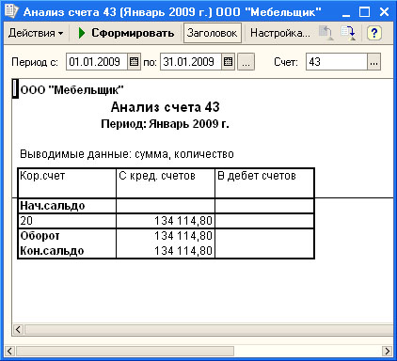The height and width of the screenshot is (361, 397).
Task: Select the Нач.сальдо row label
Action: point(67,206)
